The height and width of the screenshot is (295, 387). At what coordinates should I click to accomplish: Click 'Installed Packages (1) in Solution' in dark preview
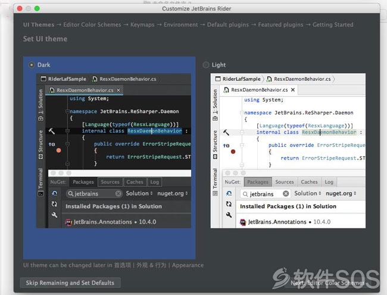tap(114, 206)
